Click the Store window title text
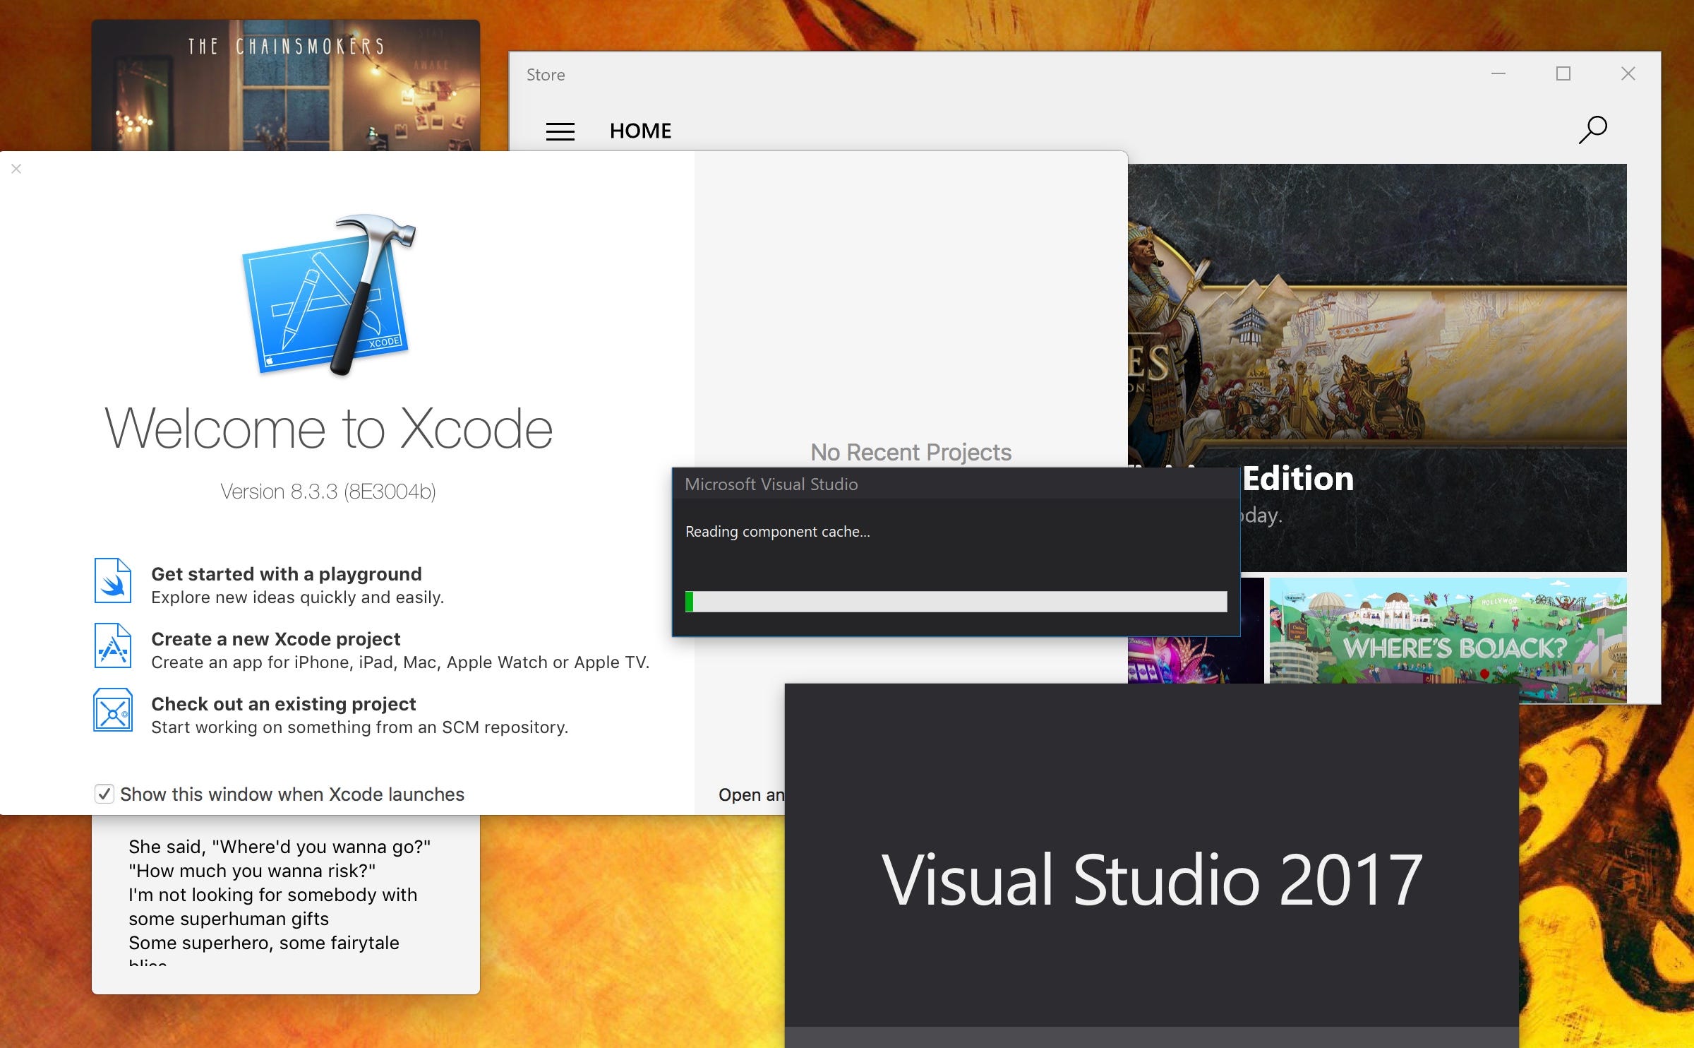The height and width of the screenshot is (1048, 1694). click(546, 75)
